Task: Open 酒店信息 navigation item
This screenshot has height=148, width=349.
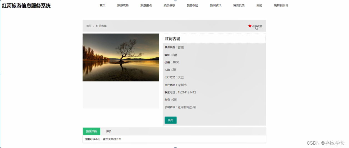Action: coord(169,5)
